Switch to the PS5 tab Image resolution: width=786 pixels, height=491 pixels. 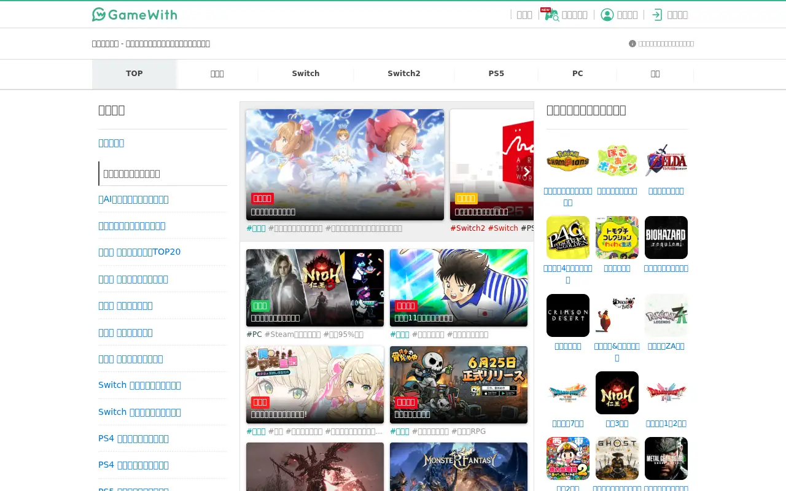[x=496, y=74]
